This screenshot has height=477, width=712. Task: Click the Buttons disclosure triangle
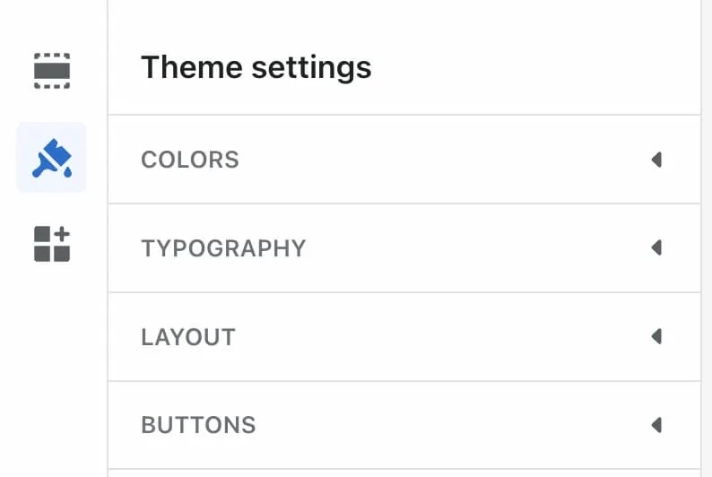(x=656, y=424)
